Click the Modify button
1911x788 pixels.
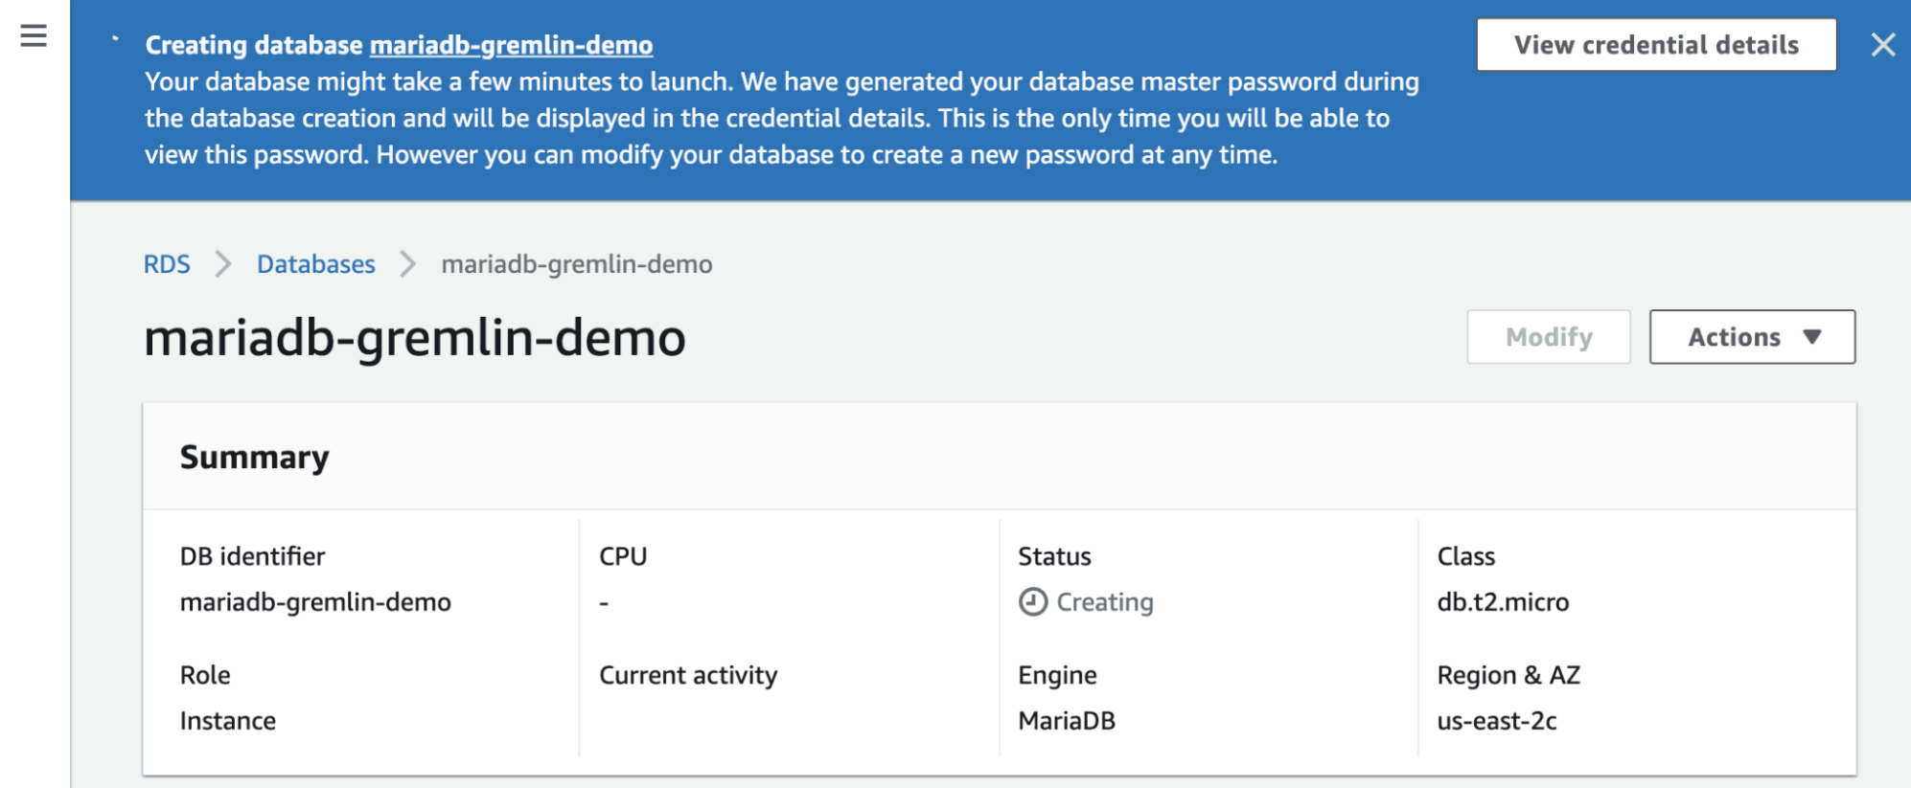tap(1548, 337)
